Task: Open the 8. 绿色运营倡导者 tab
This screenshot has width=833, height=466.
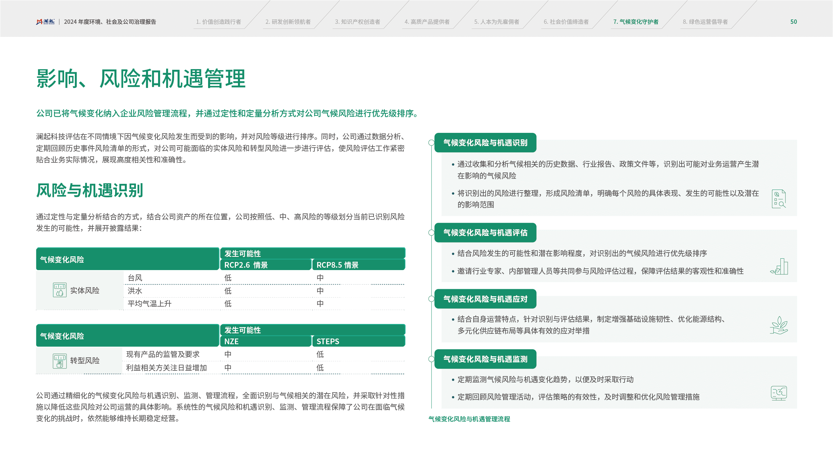Action: pos(705,22)
